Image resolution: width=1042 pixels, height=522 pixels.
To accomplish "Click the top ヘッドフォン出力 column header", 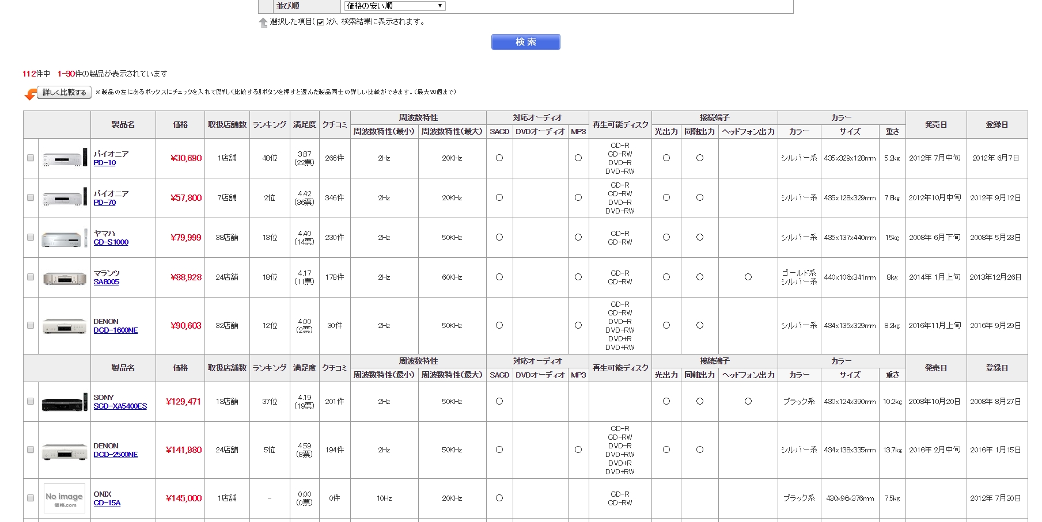I will tap(748, 132).
